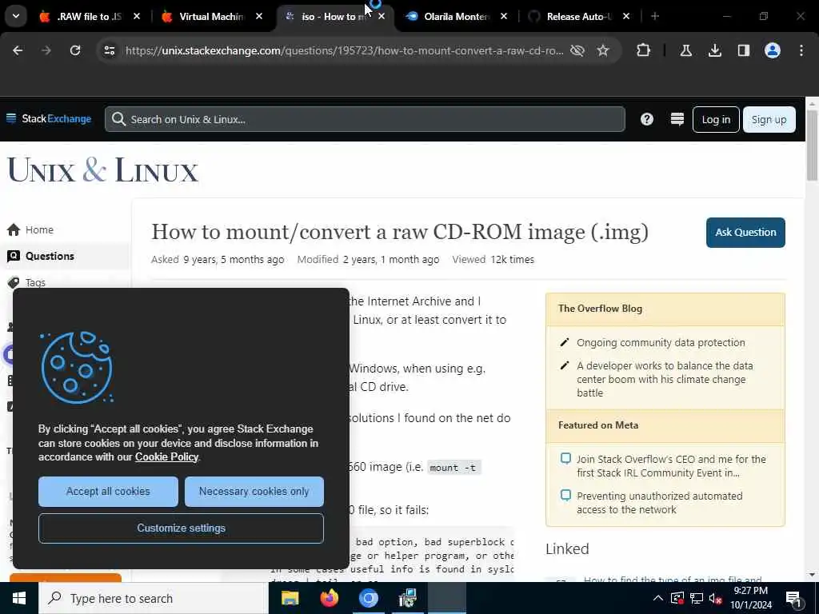
Task: Open the Stack Exchange sites switcher icon
Action: (x=677, y=119)
